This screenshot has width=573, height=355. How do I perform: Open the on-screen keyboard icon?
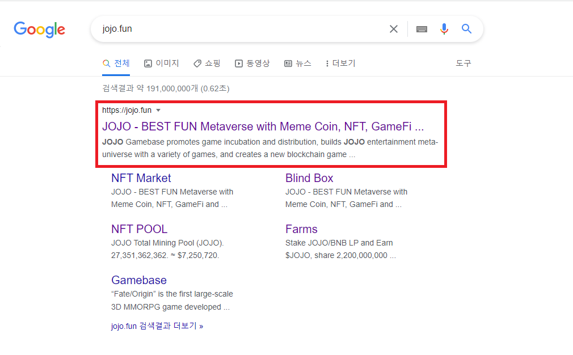(422, 29)
